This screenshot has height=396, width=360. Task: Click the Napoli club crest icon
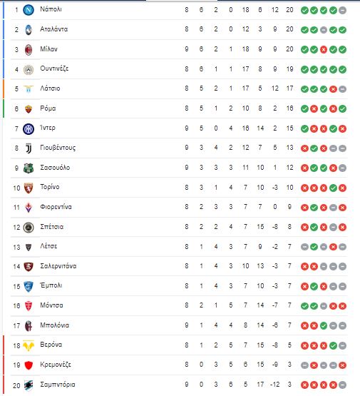pos(29,10)
